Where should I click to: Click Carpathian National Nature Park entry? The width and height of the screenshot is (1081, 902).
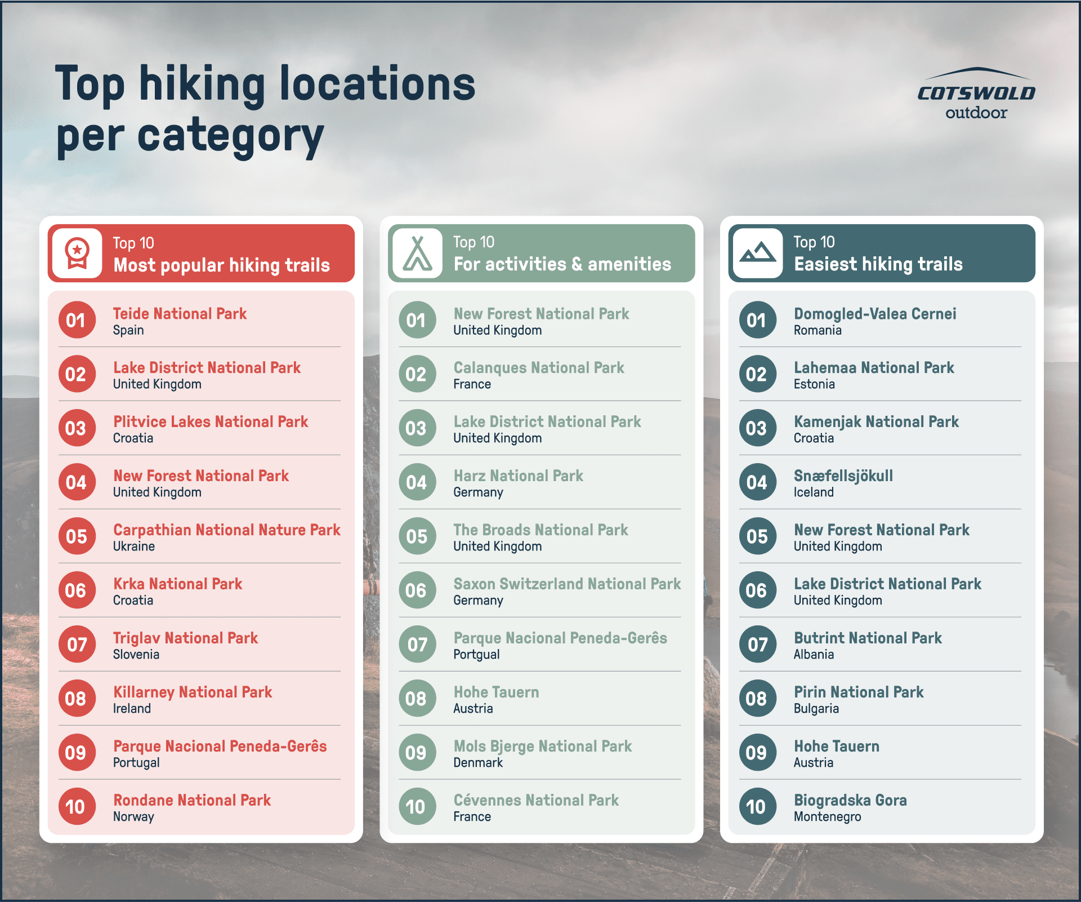[x=226, y=530]
